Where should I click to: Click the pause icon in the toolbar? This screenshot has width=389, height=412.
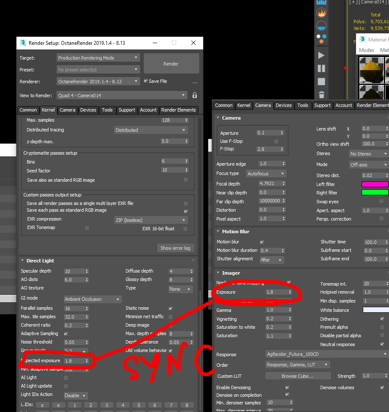click(x=321, y=68)
